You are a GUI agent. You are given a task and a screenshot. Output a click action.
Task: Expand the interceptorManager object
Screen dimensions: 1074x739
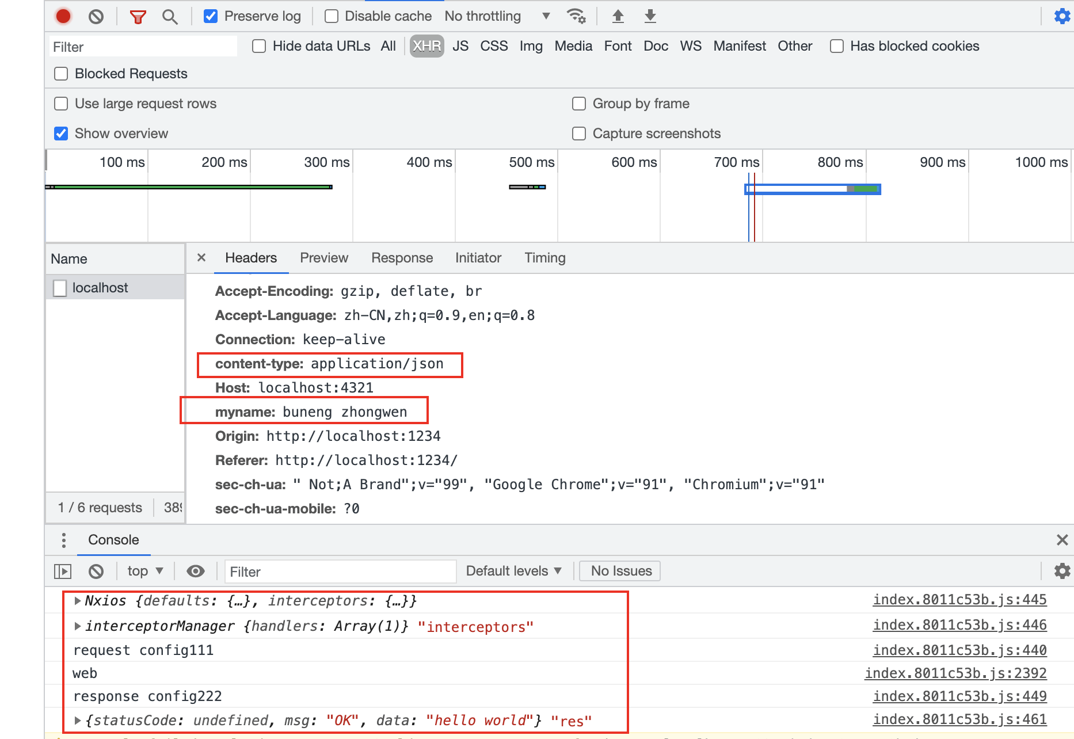[x=77, y=626]
